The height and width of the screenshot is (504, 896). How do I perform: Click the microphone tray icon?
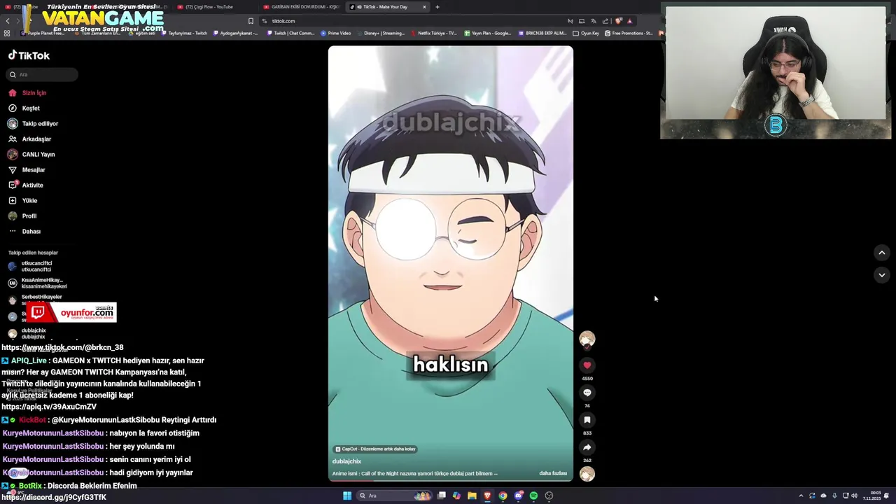834,496
